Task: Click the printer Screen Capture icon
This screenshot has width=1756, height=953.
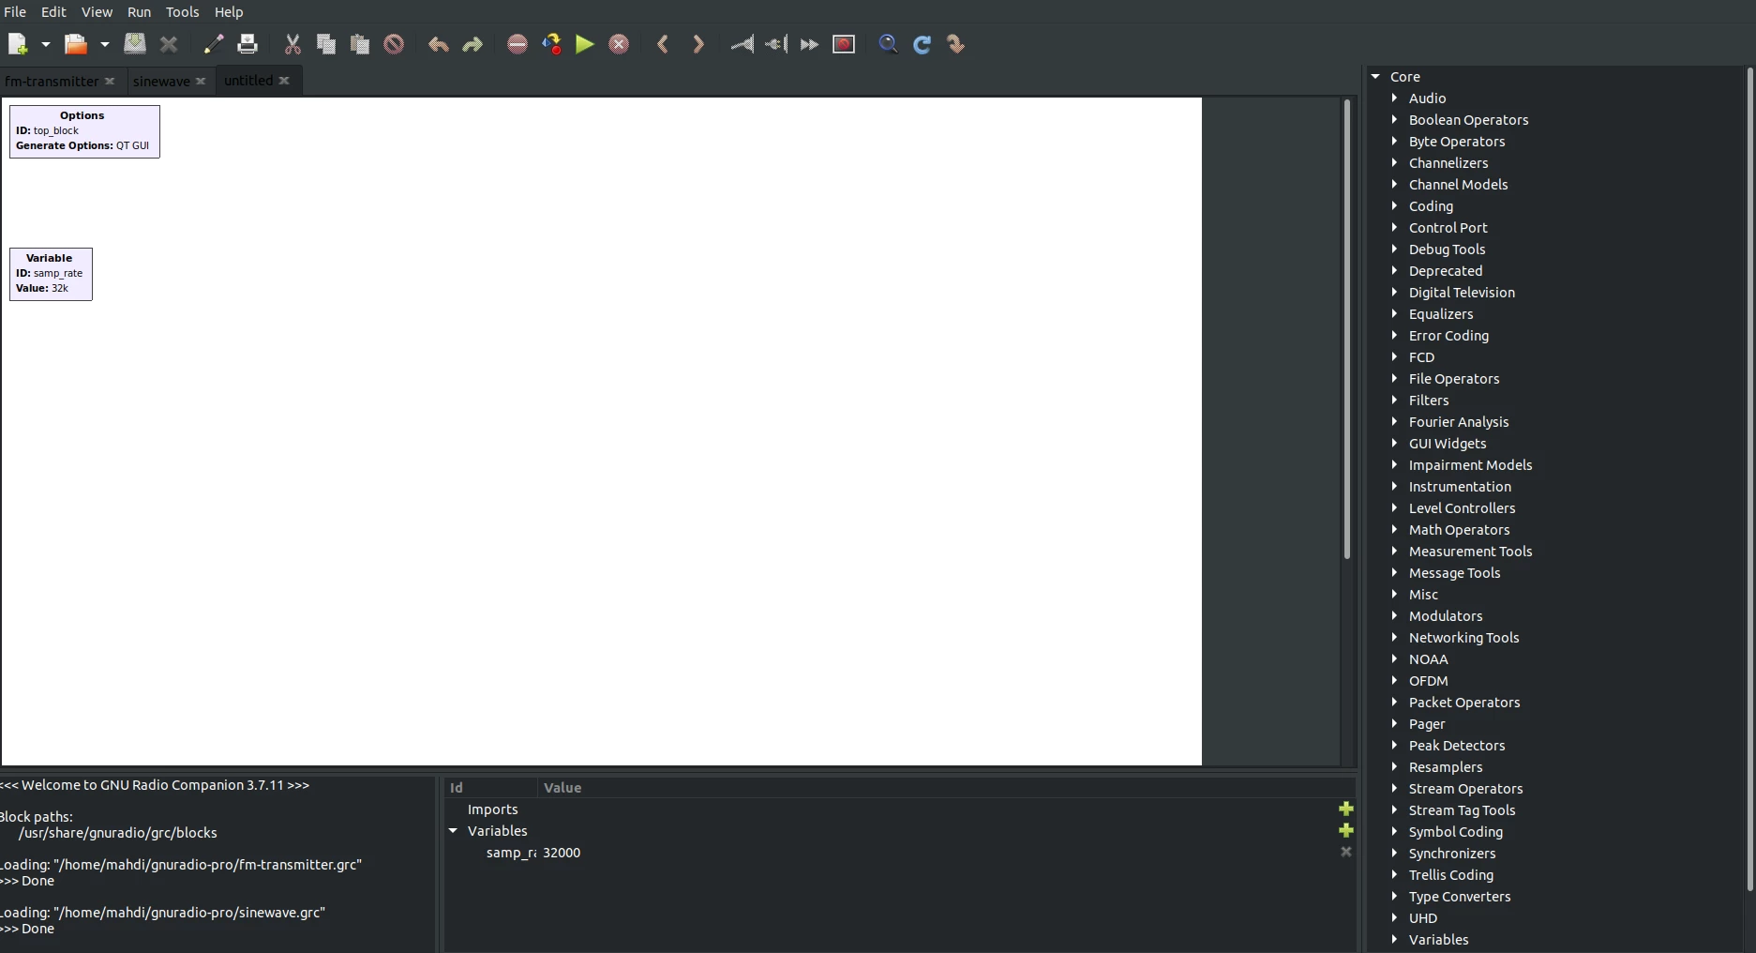Action: (x=248, y=44)
